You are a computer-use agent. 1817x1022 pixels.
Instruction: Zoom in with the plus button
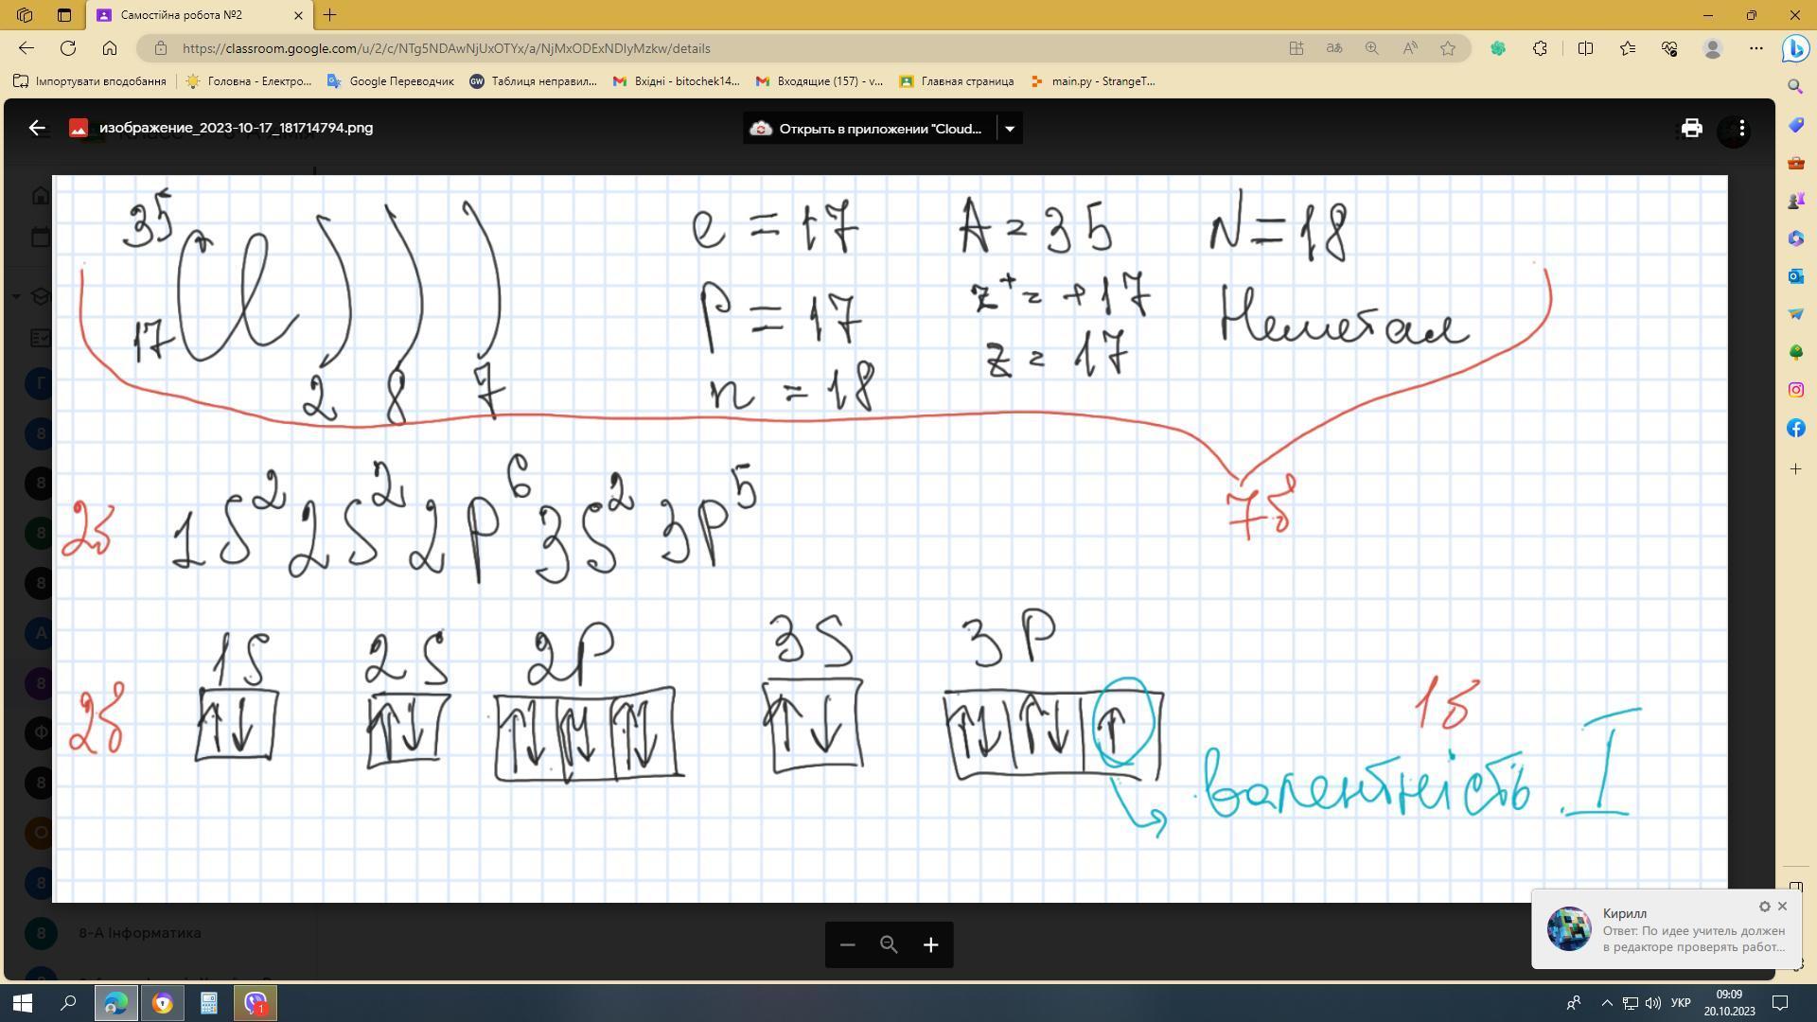coord(930,944)
